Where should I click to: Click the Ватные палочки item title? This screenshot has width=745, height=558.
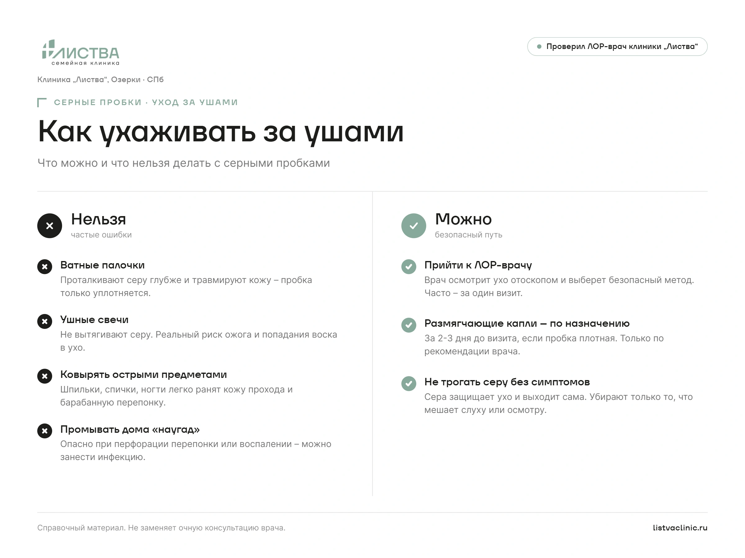102,265
